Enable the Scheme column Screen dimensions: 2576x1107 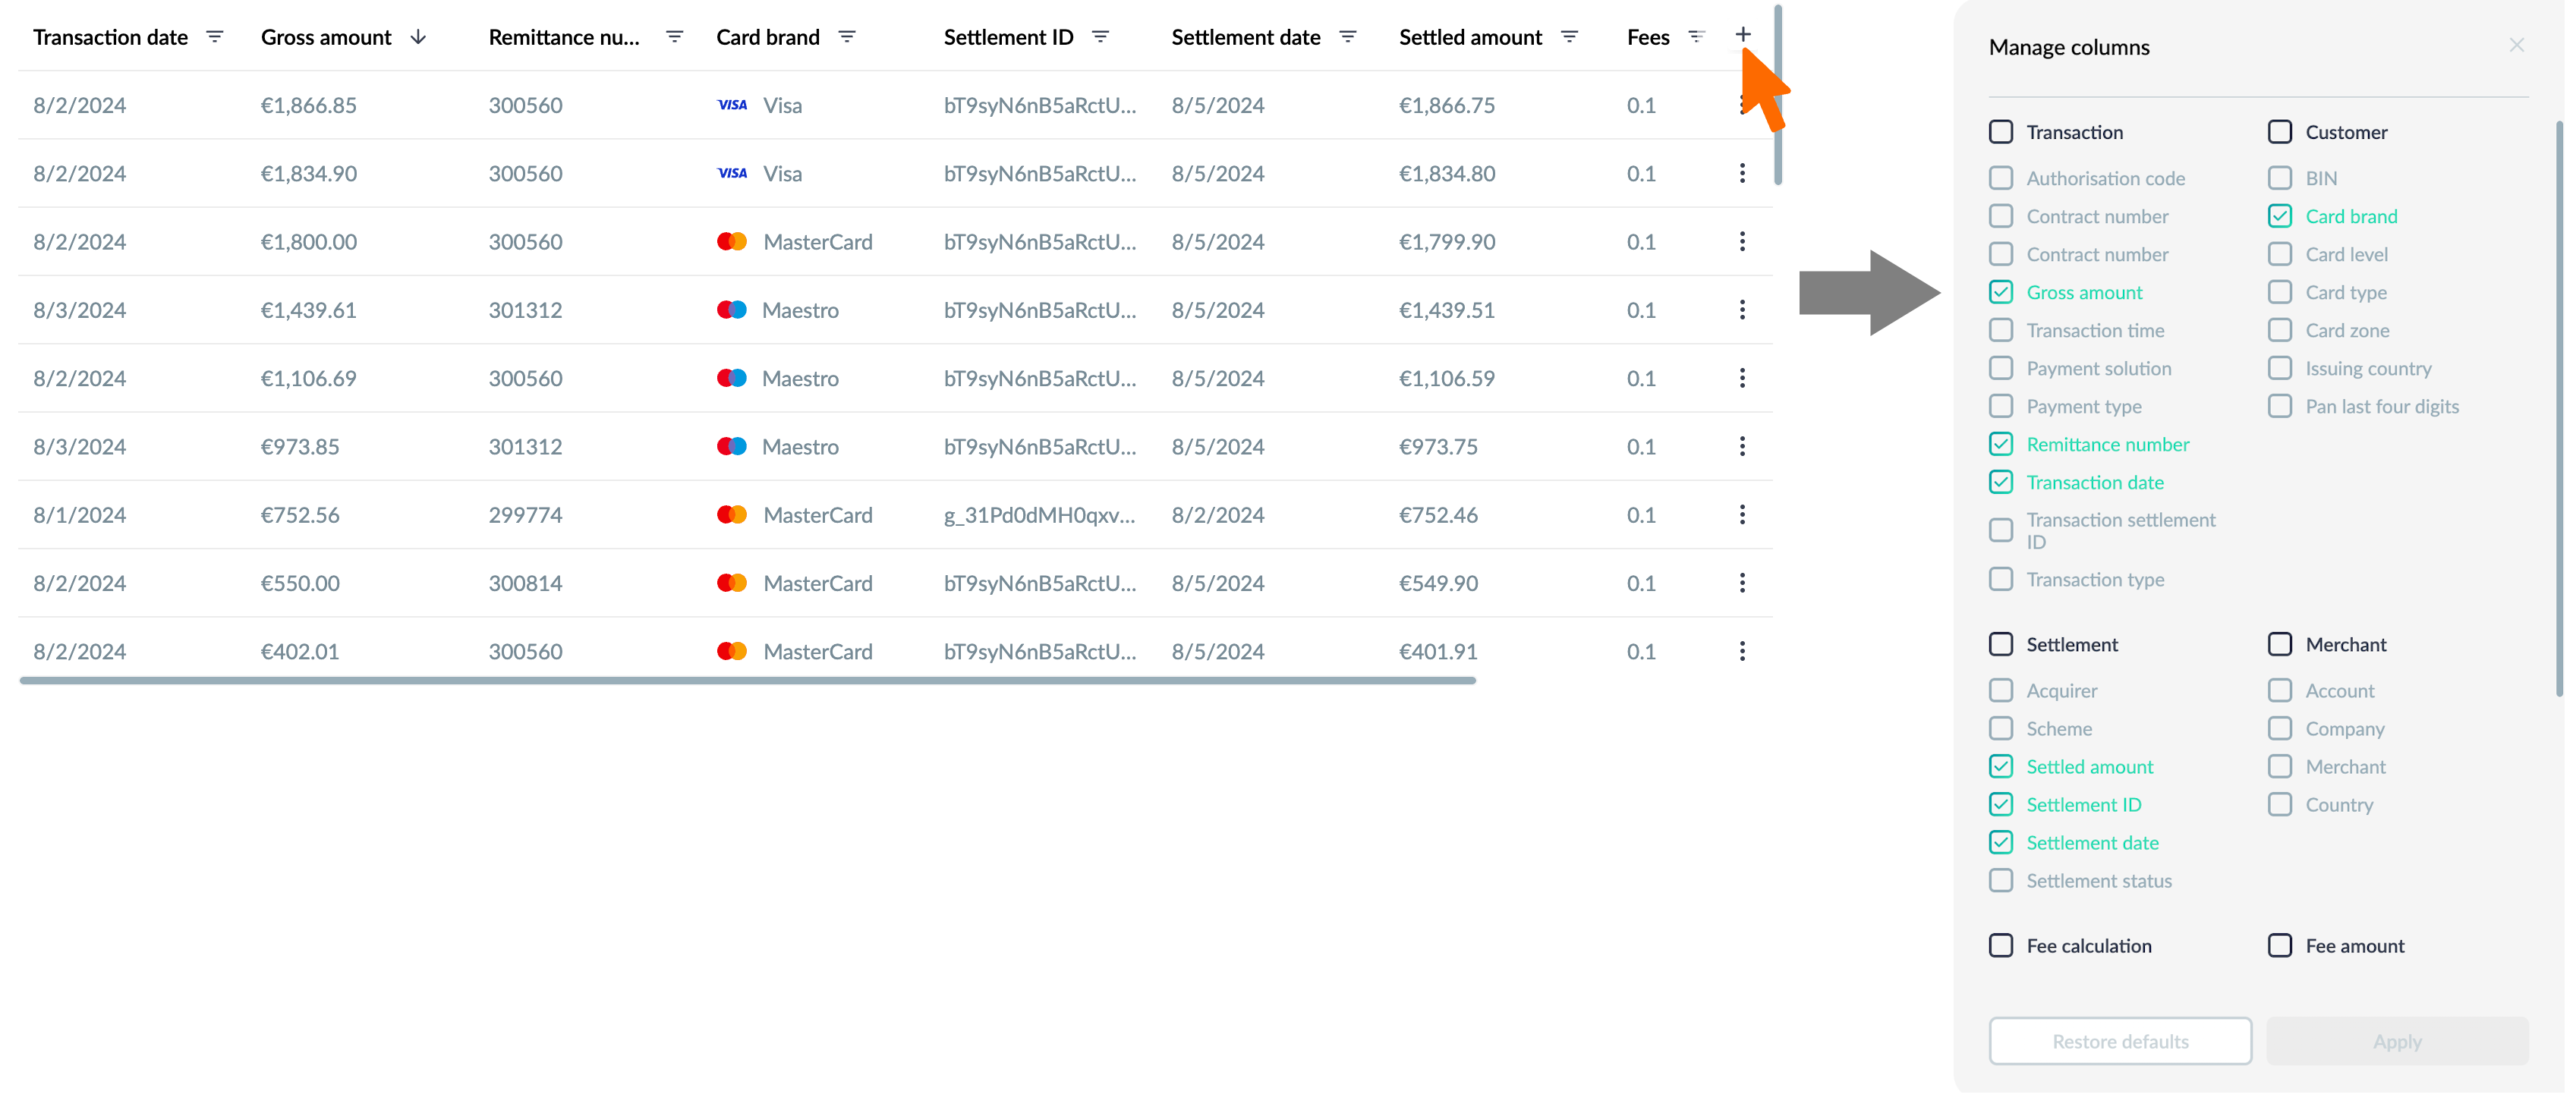tap(2001, 728)
